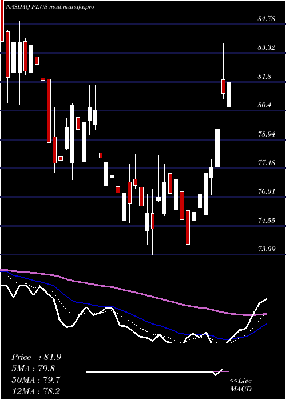Click the 50MA : 79.7 readout
Viewport: 286px width, 400px height.
[36, 380]
